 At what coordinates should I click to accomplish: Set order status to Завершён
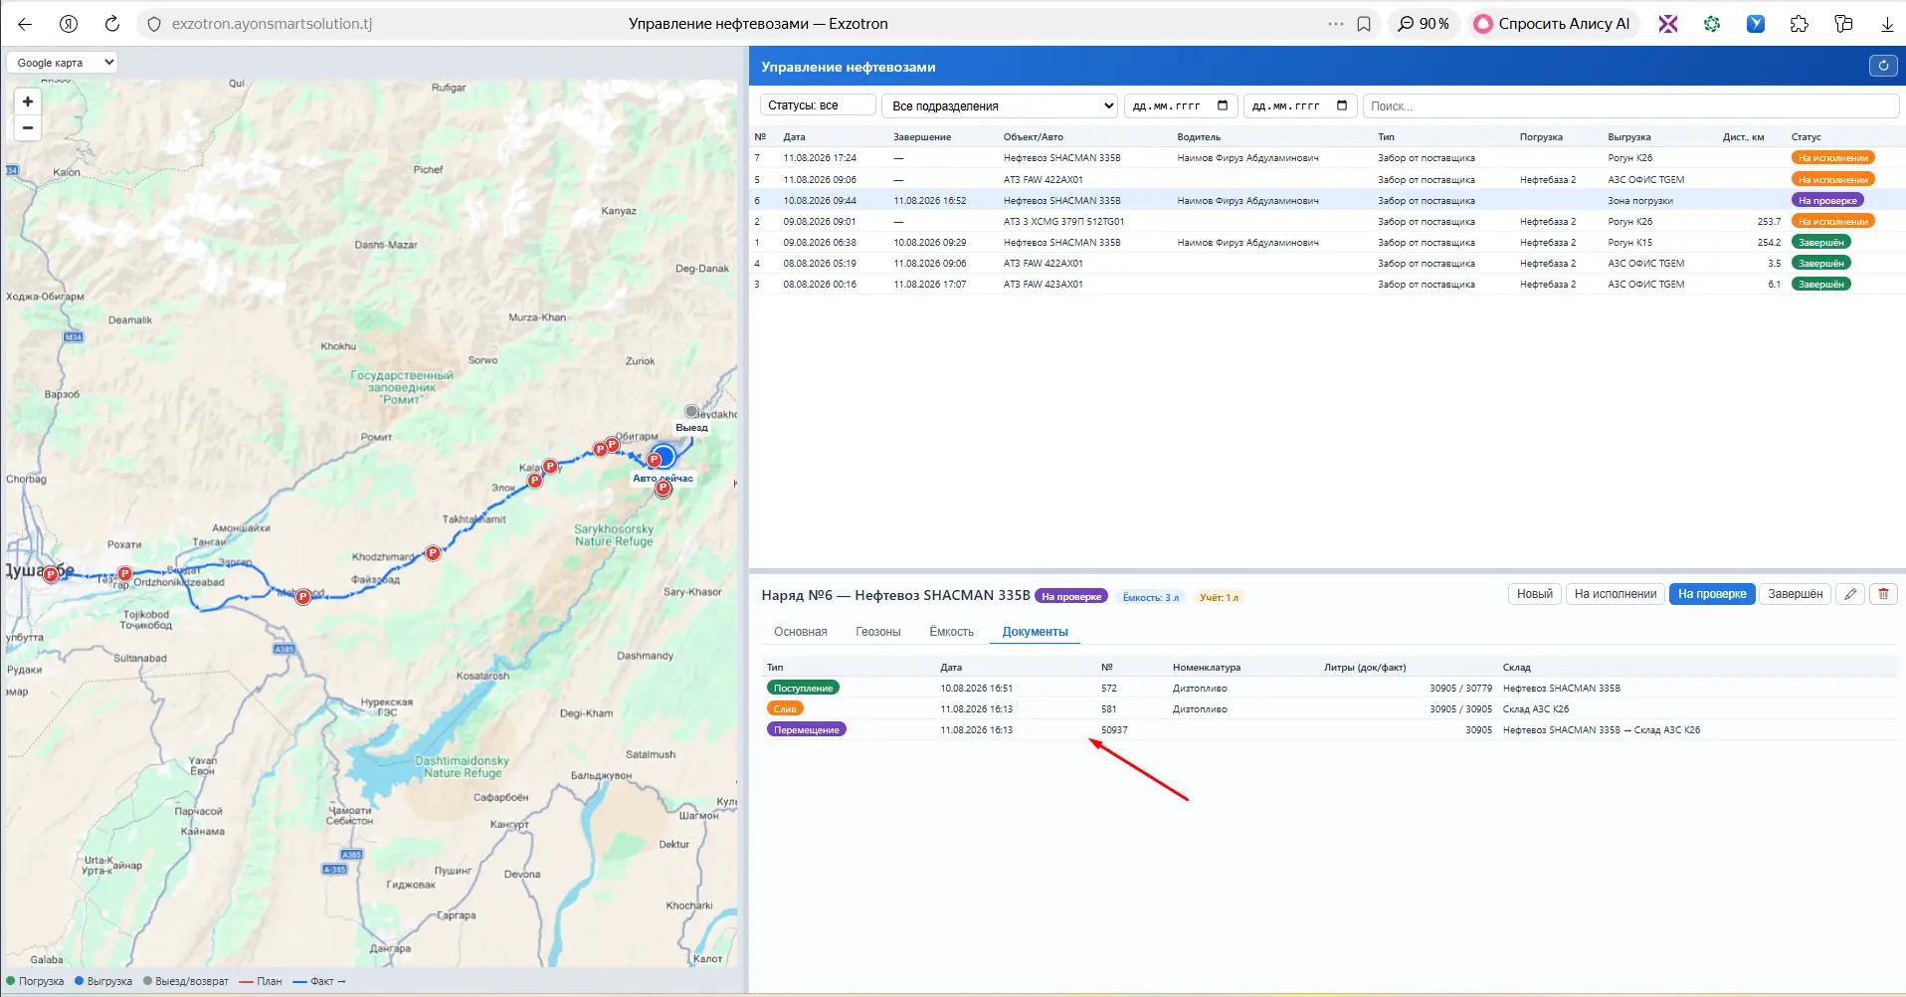pos(1796,594)
